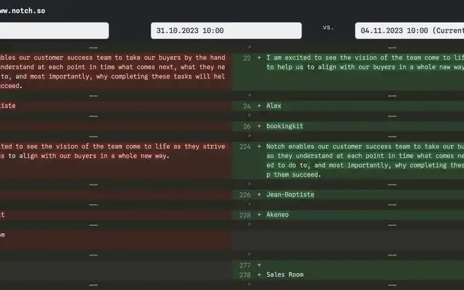Open the 04.11.2023 10:00 (Current) version selector
The height and width of the screenshot is (290, 464).
click(410, 30)
